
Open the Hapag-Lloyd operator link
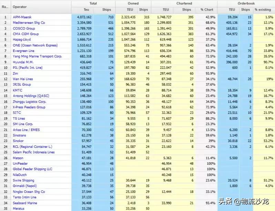pos(22,40)
